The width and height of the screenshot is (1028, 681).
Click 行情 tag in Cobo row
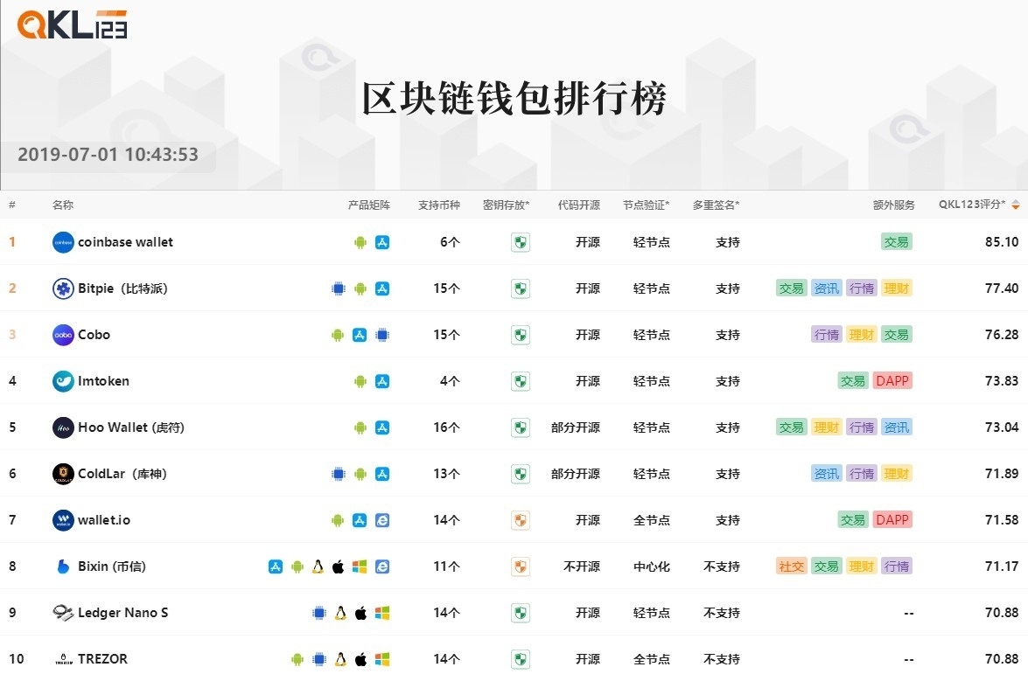coord(827,335)
